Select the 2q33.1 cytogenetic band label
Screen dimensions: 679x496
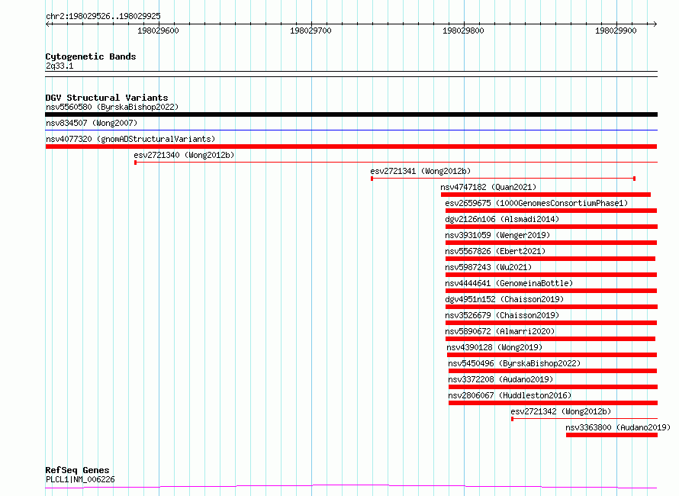60,66
